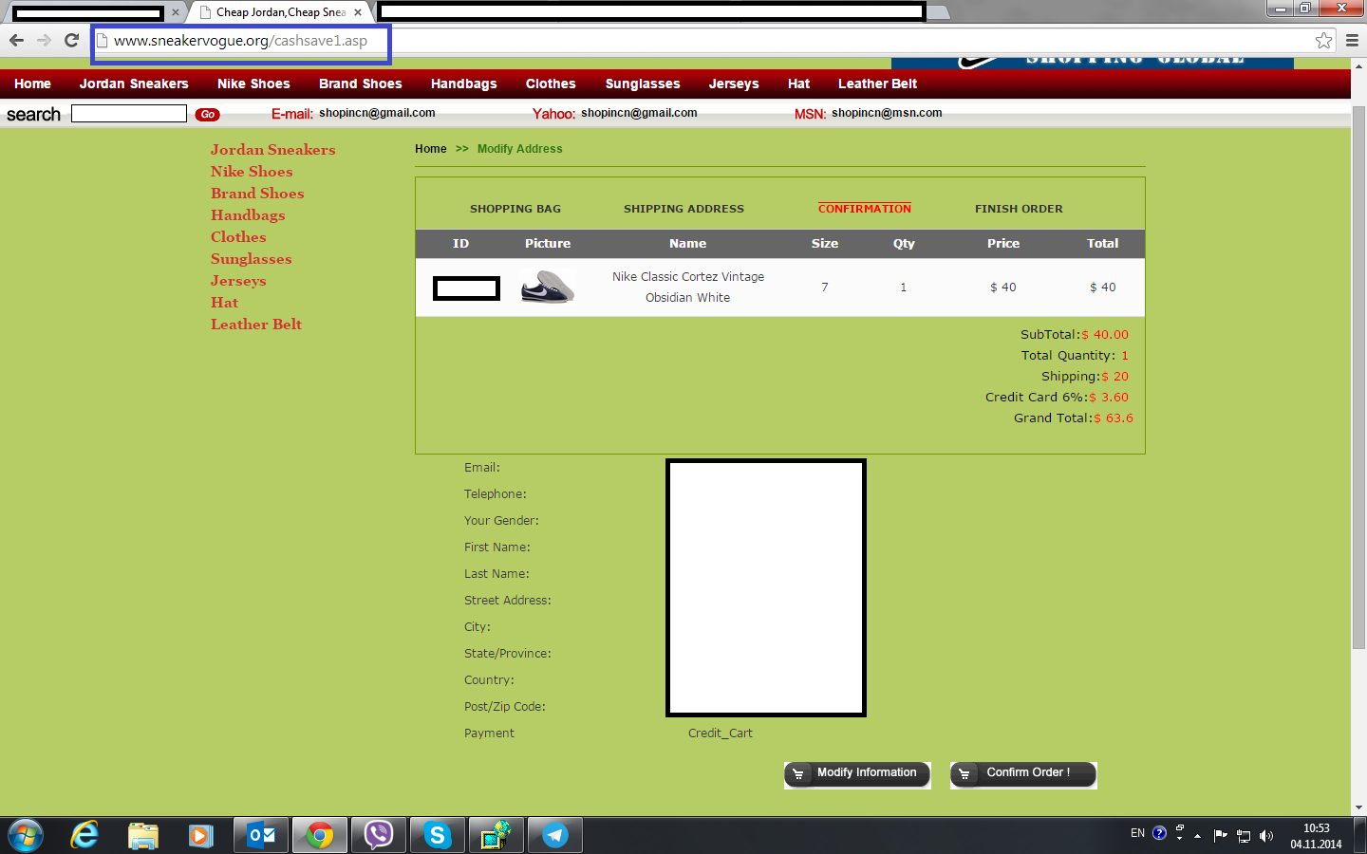This screenshot has width=1367, height=854.
Task: Click the volume speaker tray icon
Action: click(x=1265, y=836)
